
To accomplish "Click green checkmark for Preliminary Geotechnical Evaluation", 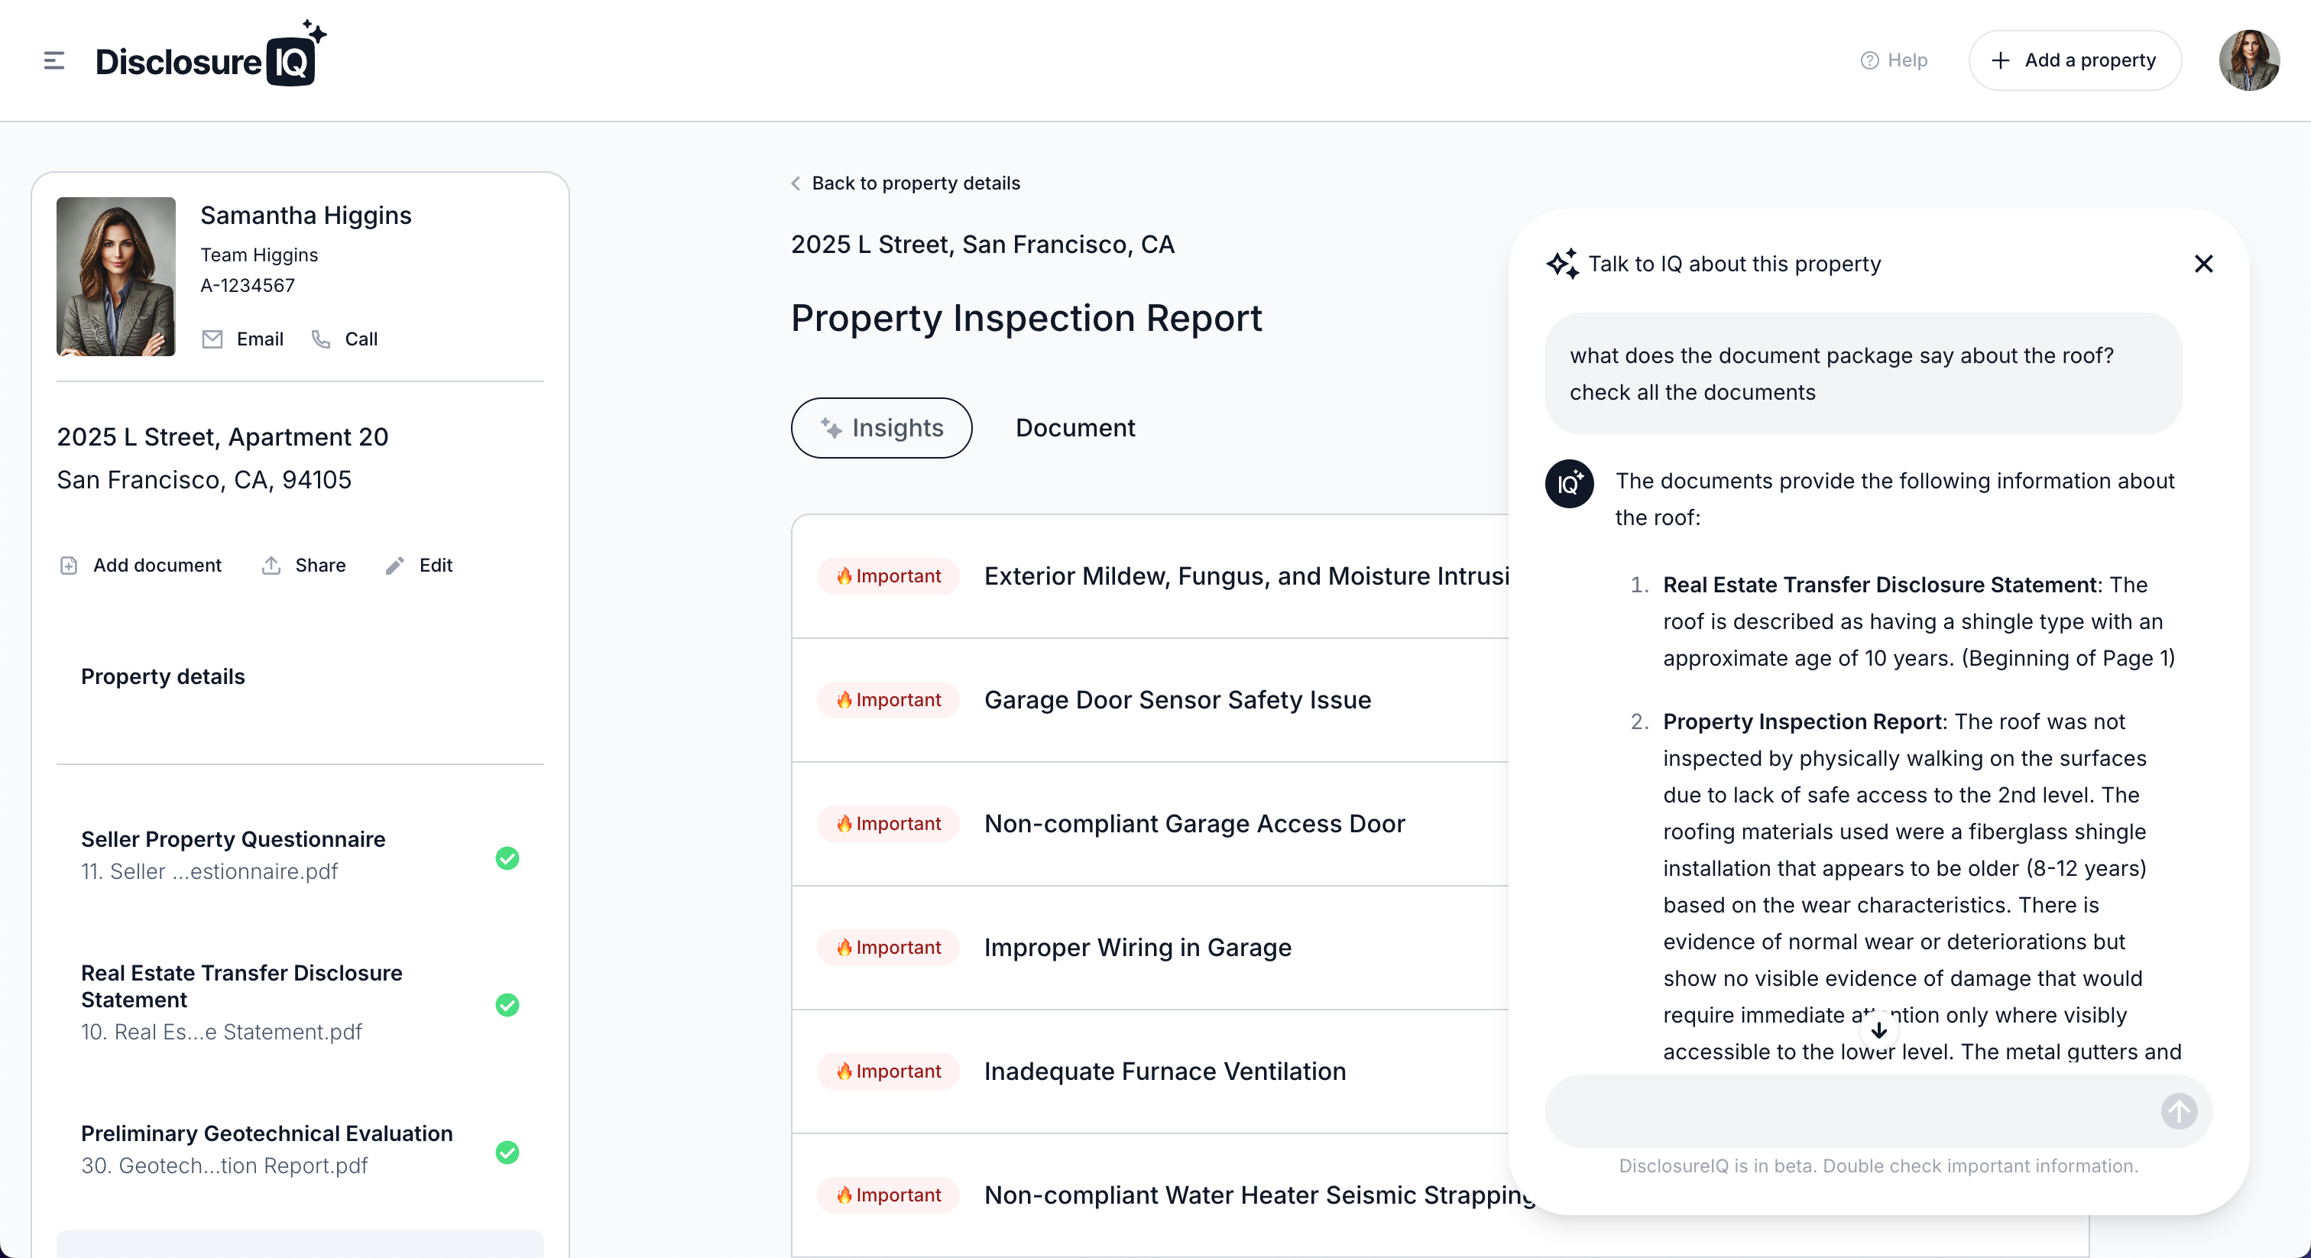I will click(507, 1153).
